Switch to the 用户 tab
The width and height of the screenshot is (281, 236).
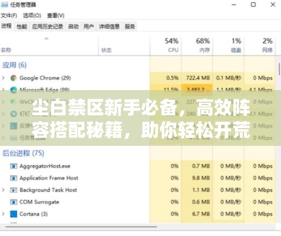pos(89,27)
